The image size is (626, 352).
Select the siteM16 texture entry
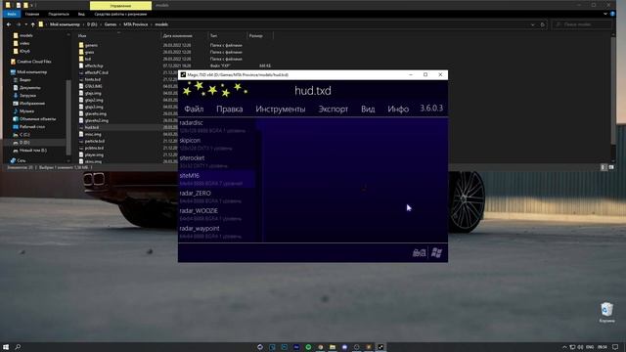coord(216,179)
